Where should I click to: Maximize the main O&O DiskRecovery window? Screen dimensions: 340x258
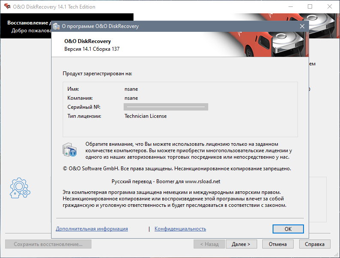pyautogui.click(x=310, y=7)
